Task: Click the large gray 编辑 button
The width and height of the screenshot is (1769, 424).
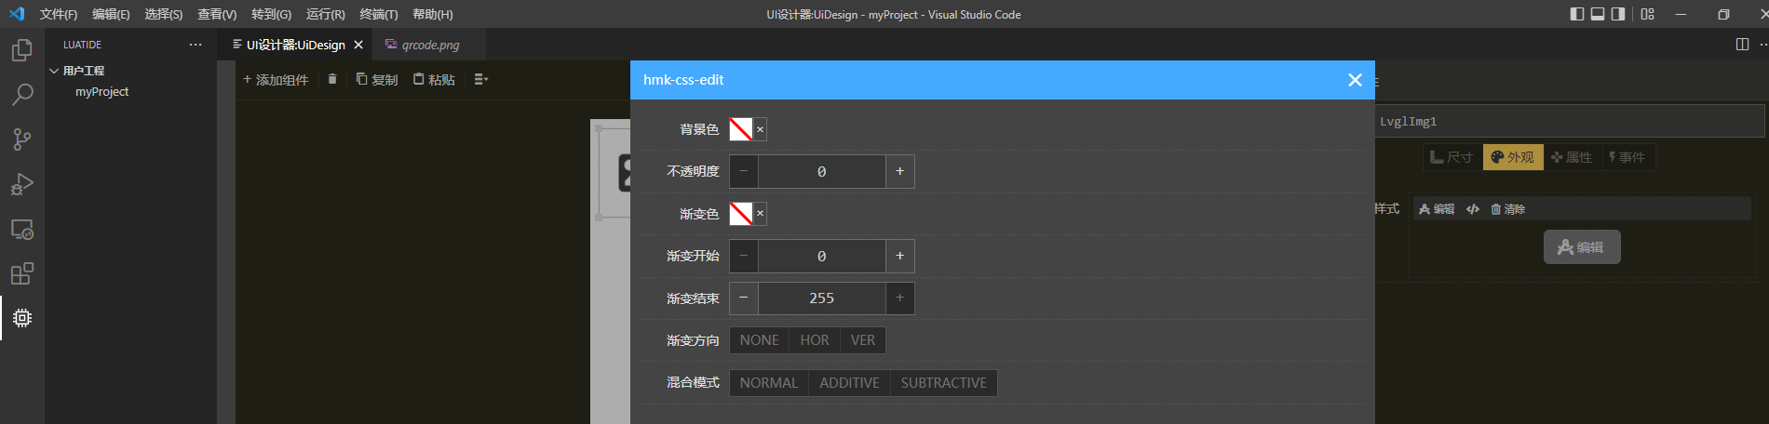Action: point(1582,247)
